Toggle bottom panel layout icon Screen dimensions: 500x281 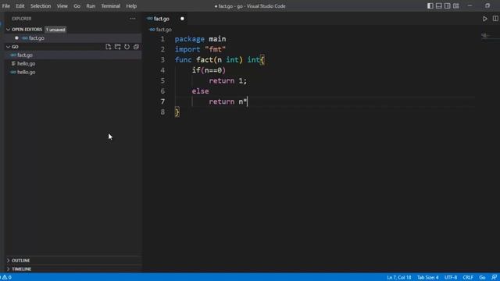(439, 5)
